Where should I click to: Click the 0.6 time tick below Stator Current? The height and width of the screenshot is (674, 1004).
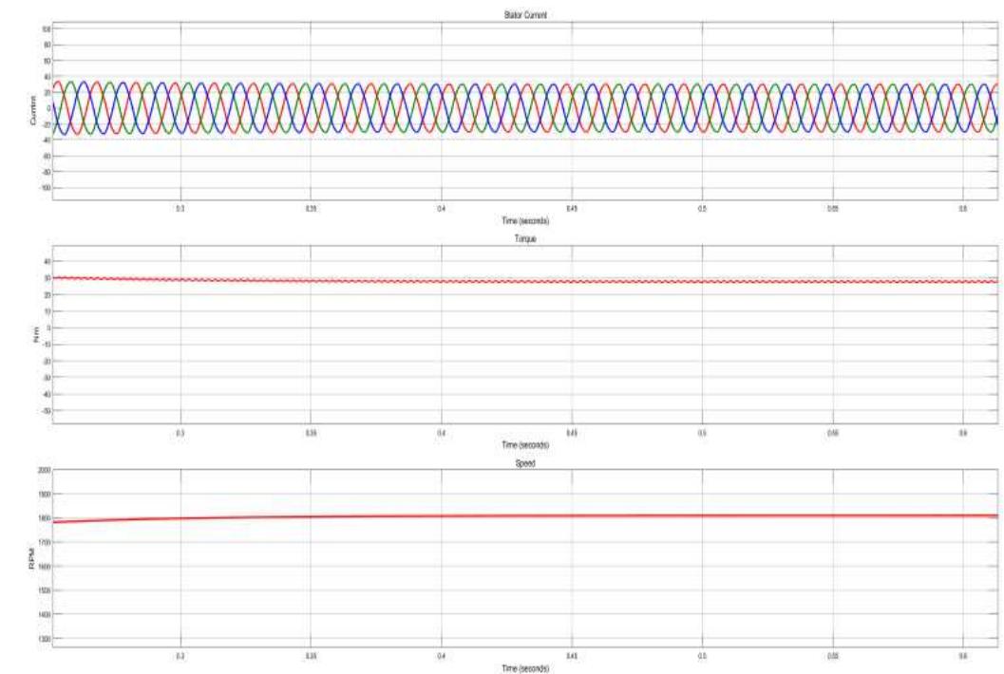pyautogui.click(x=963, y=209)
